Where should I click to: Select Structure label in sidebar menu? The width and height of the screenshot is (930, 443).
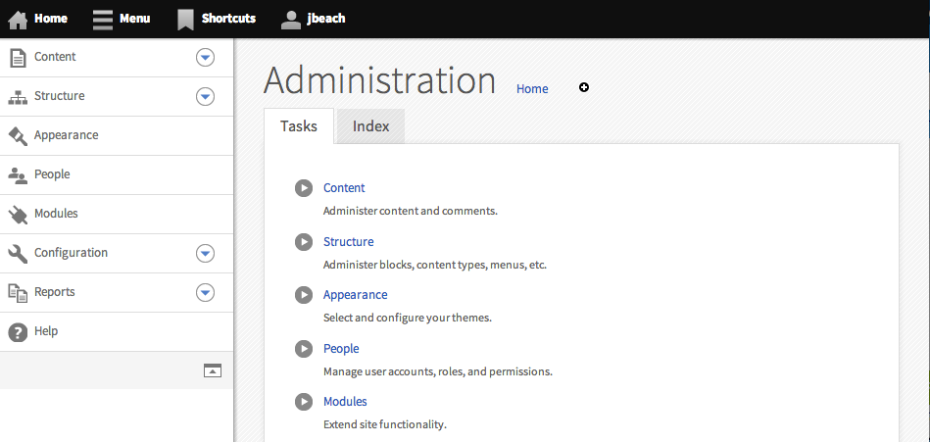click(60, 96)
